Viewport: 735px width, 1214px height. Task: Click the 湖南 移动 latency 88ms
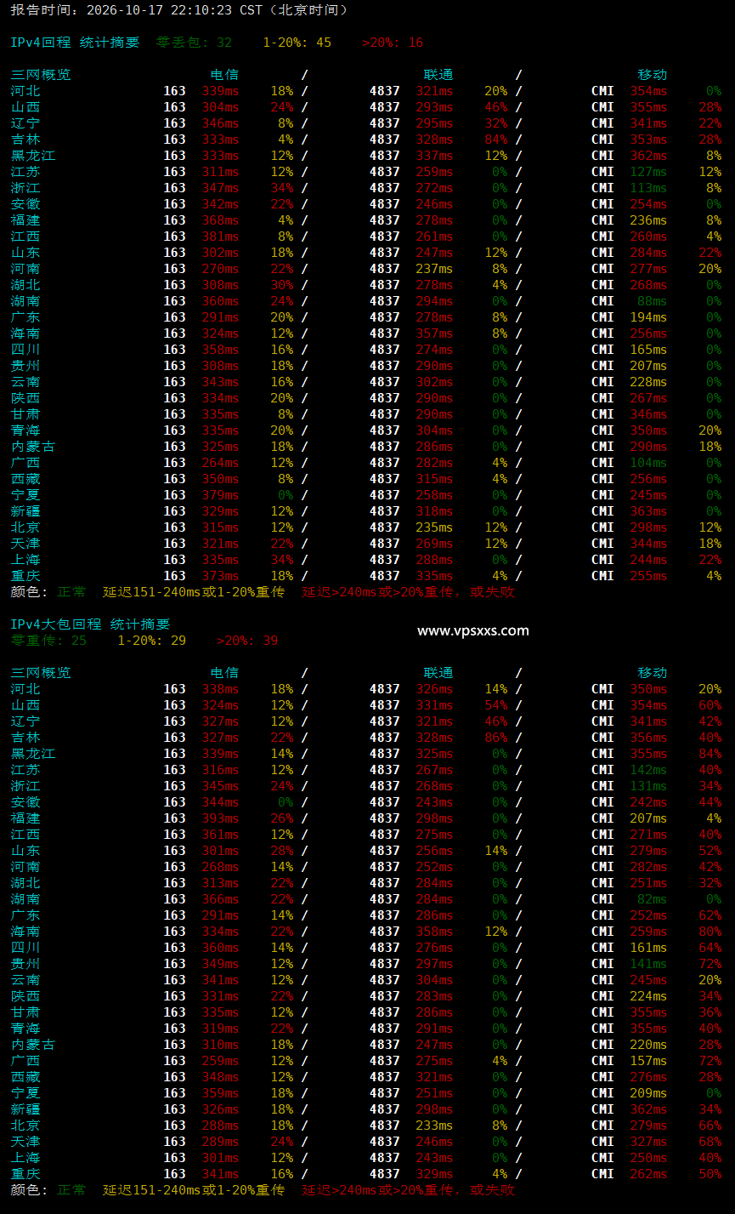[x=653, y=301]
